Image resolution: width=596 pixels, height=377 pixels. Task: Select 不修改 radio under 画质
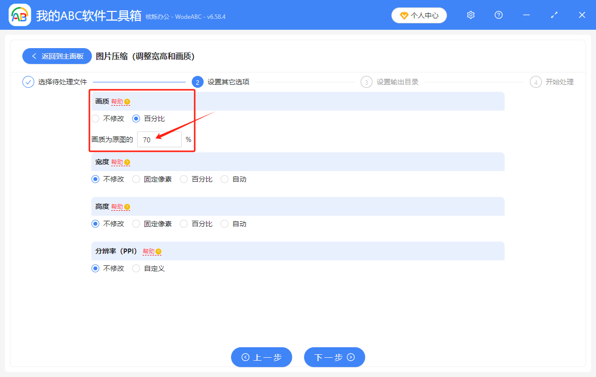tap(95, 118)
